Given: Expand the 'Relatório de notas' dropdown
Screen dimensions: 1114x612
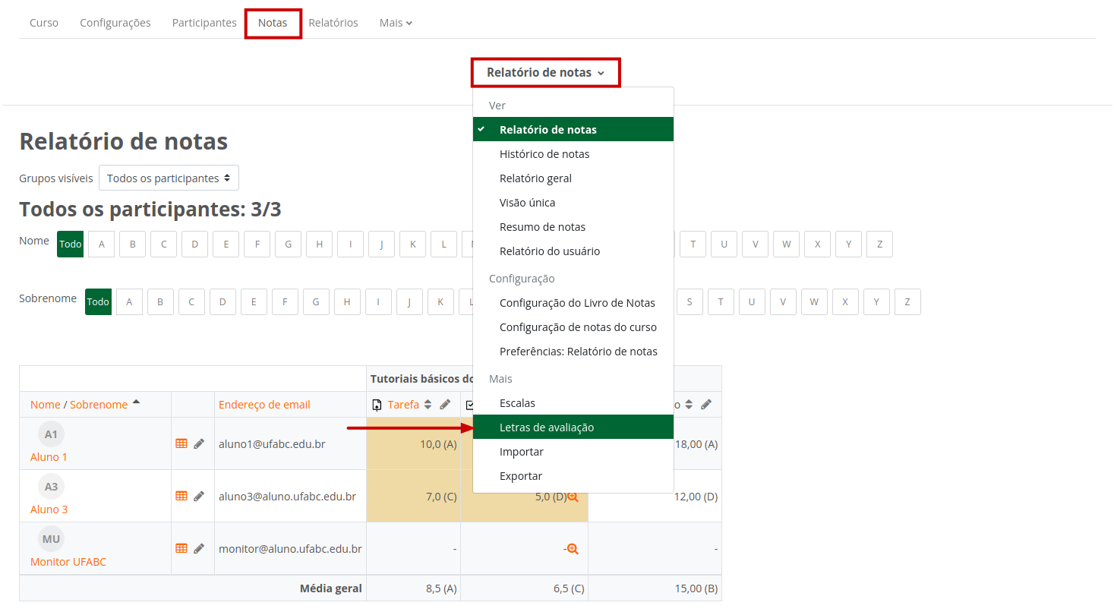Looking at the screenshot, I should click(x=545, y=73).
